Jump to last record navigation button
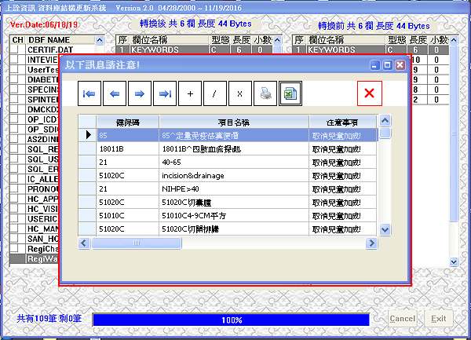This screenshot has height=340, width=471. [x=165, y=93]
